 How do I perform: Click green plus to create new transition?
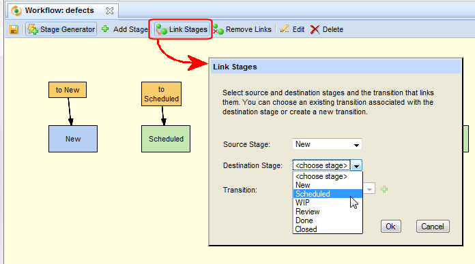(x=384, y=189)
